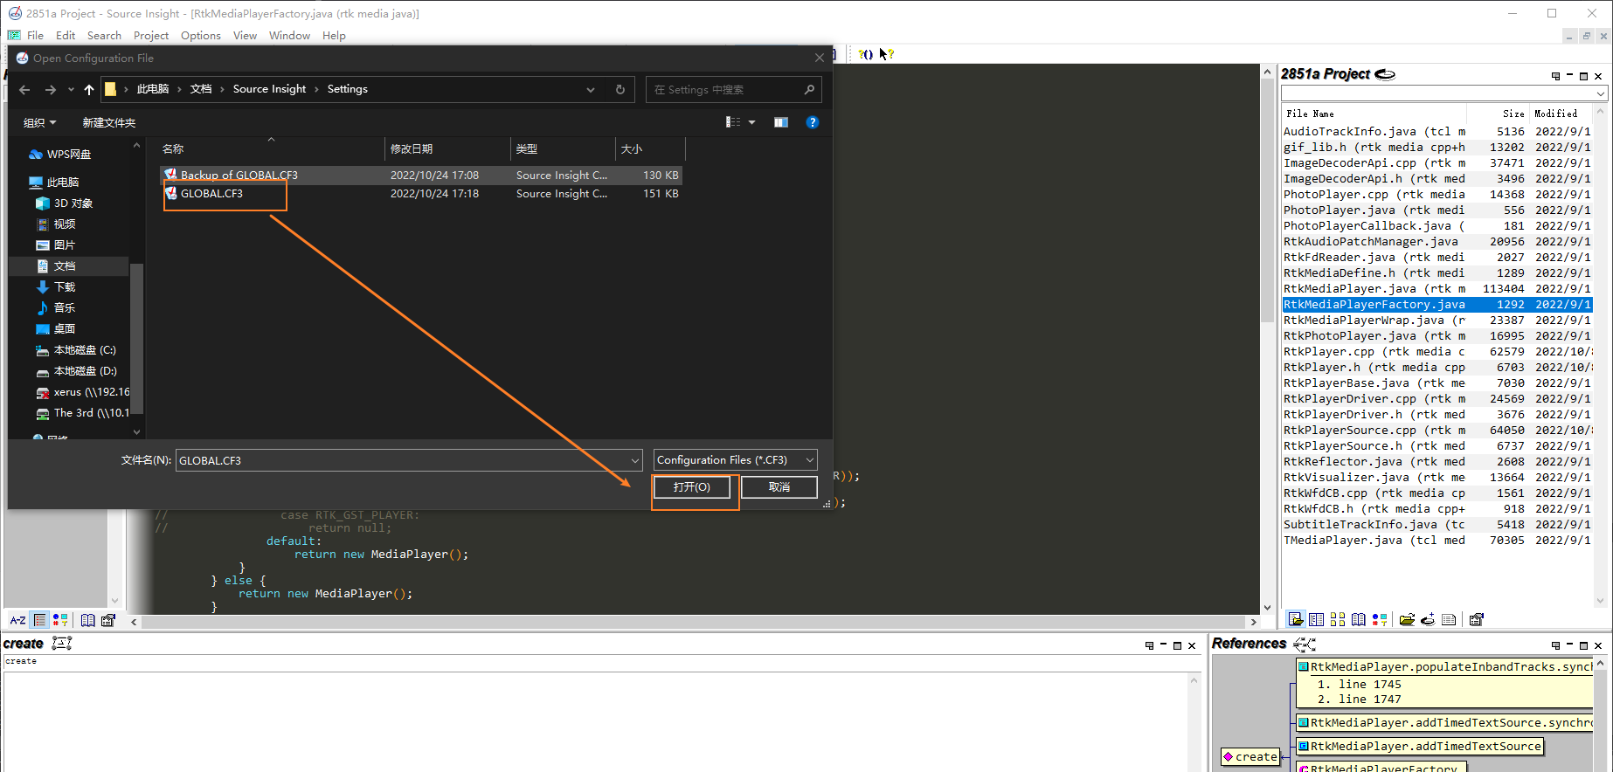The image size is (1613, 772).
Task: Click the create node in References graph
Action: (x=1251, y=757)
